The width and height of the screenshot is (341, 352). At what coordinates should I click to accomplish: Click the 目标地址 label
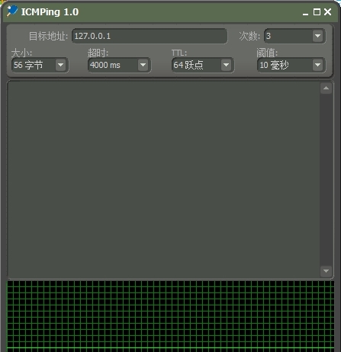tap(48, 36)
